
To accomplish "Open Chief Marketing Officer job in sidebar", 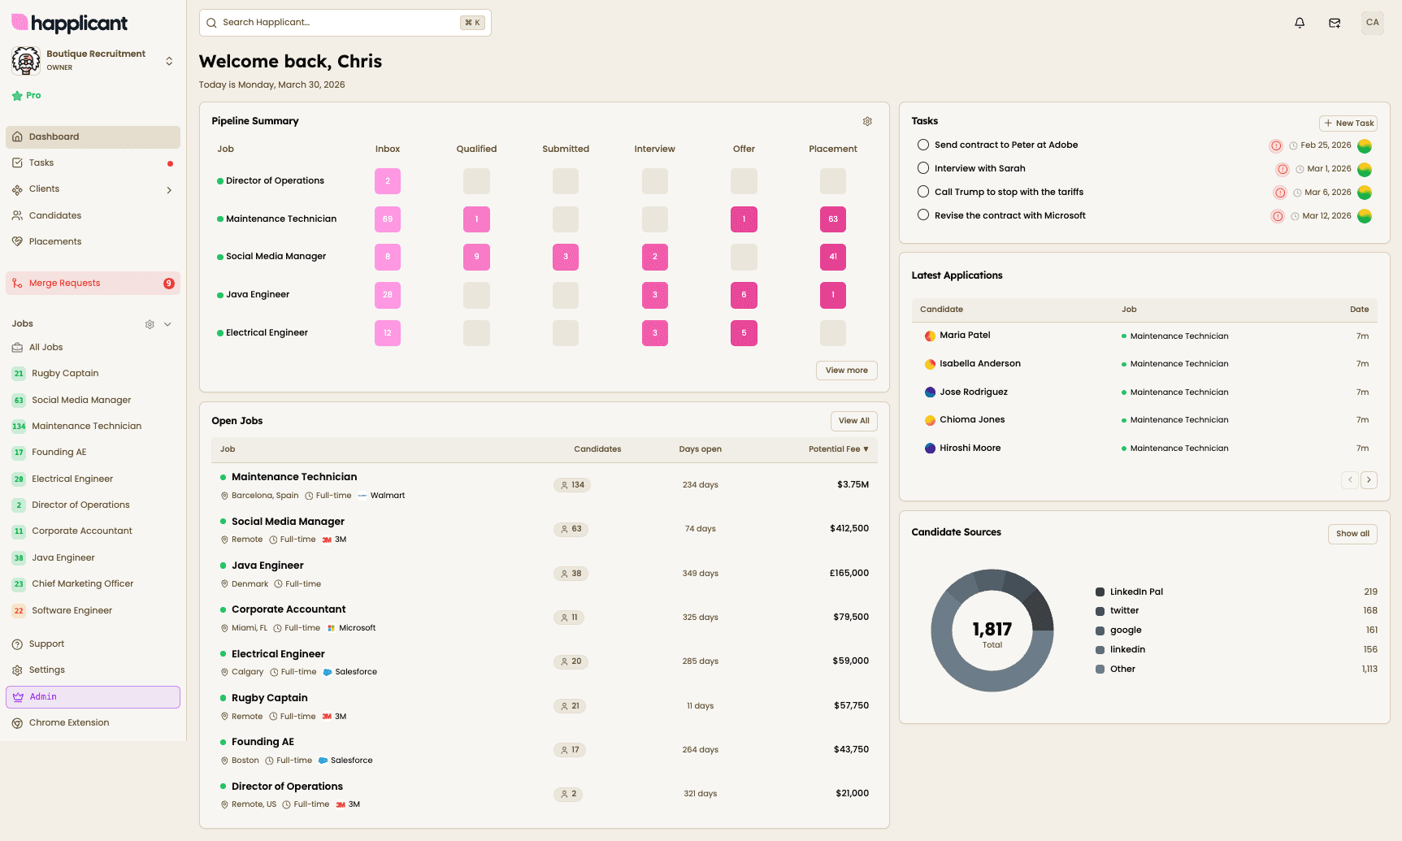I will [x=93, y=584].
